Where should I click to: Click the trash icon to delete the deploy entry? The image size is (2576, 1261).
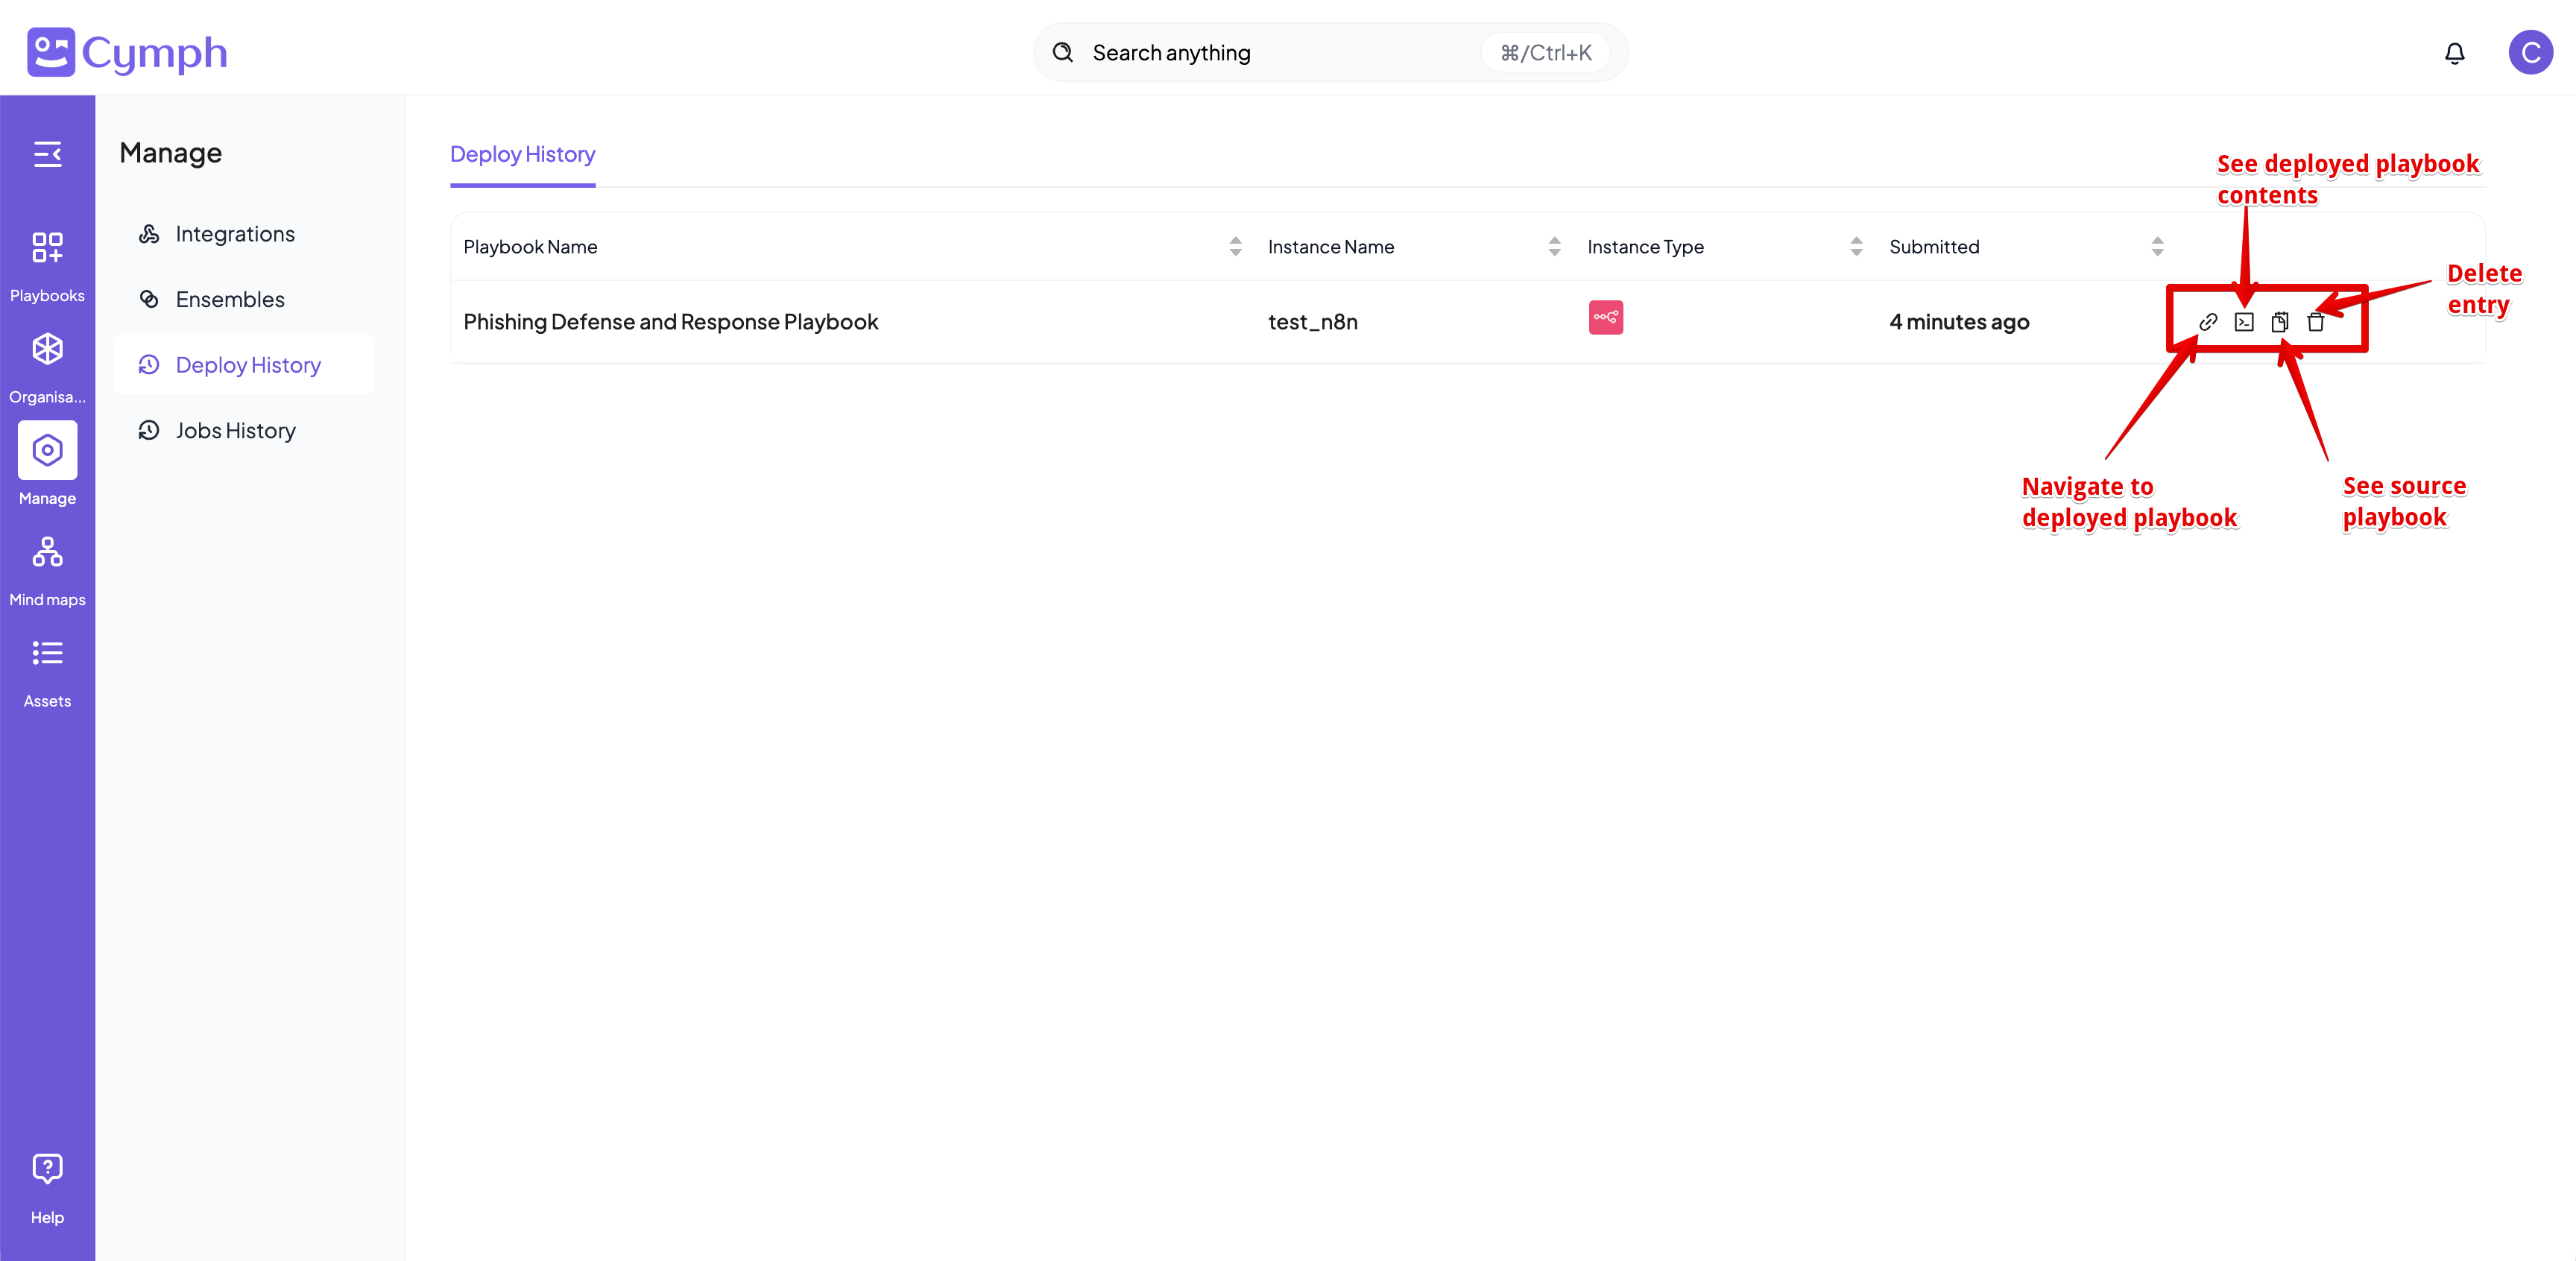2316,322
